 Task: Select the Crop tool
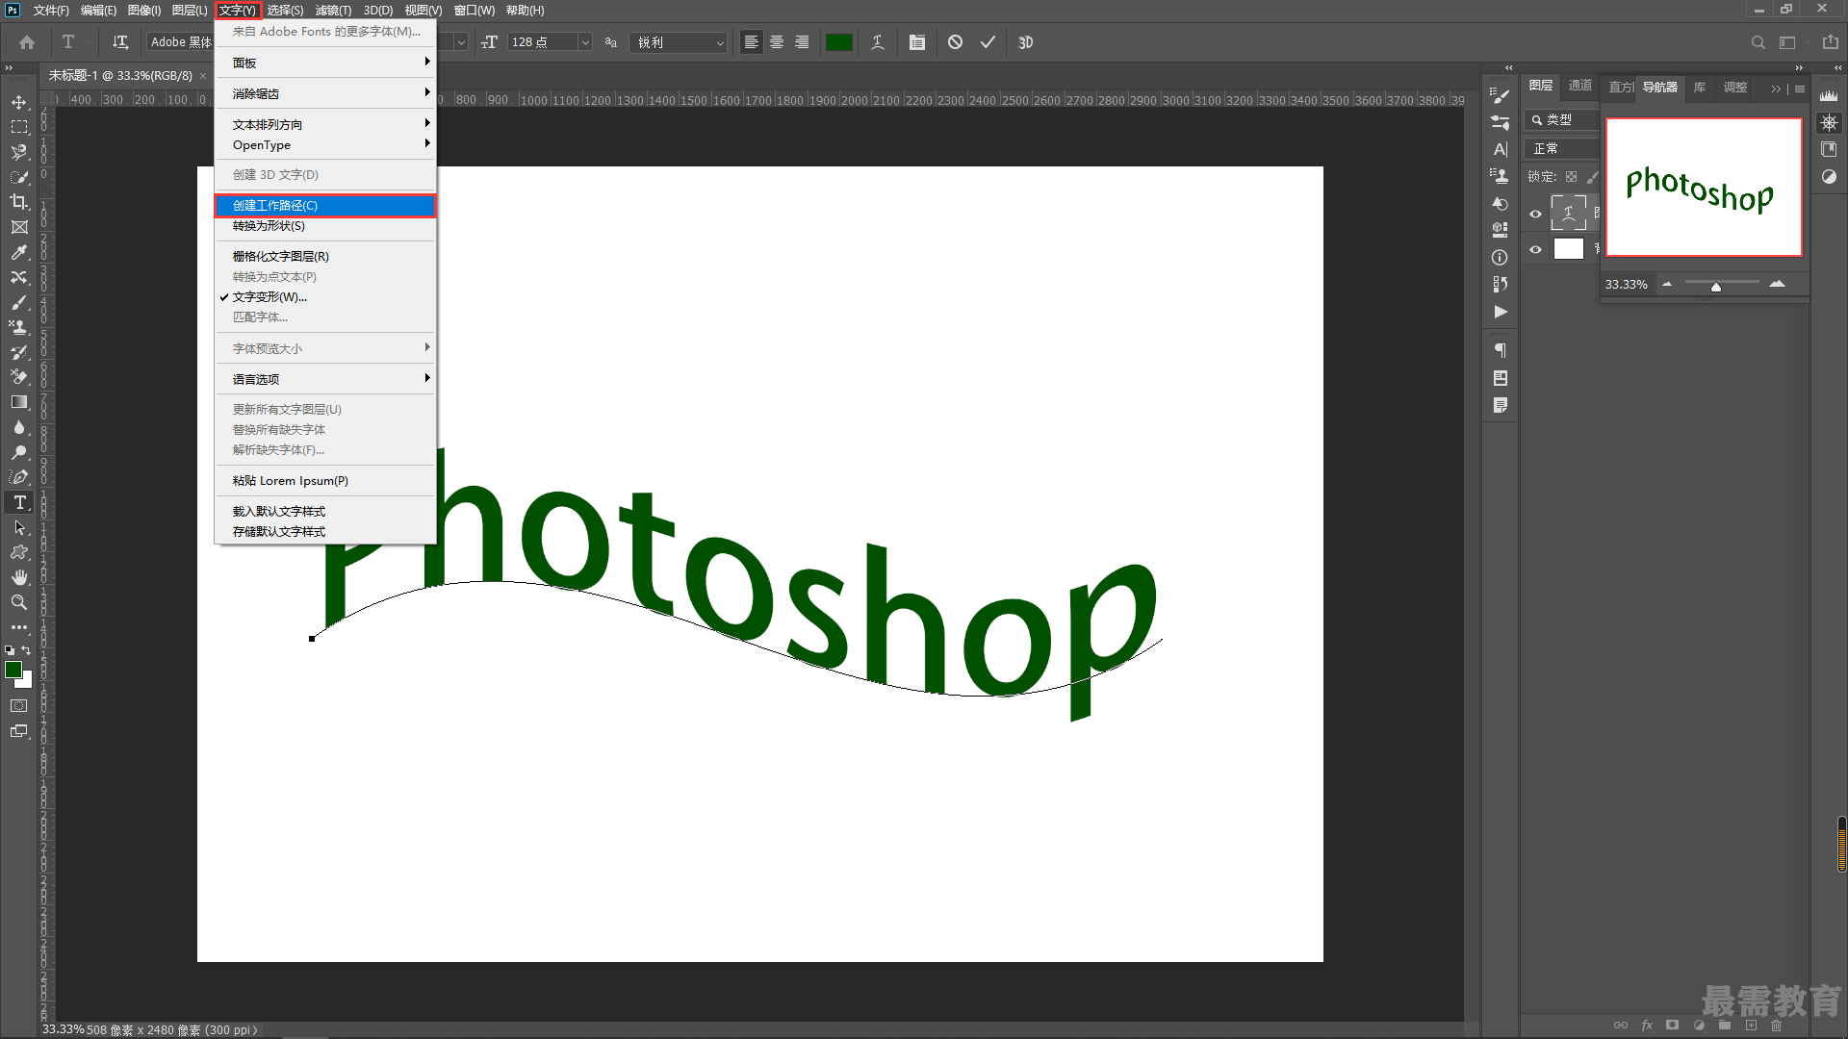pos(19,202)
